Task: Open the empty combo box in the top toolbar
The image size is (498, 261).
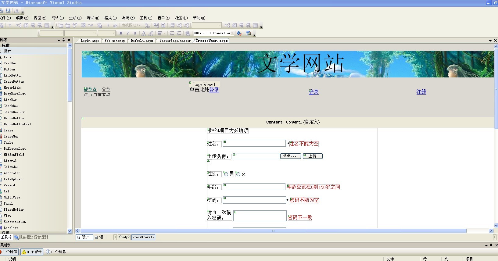Action: click(x=220, y=26)
